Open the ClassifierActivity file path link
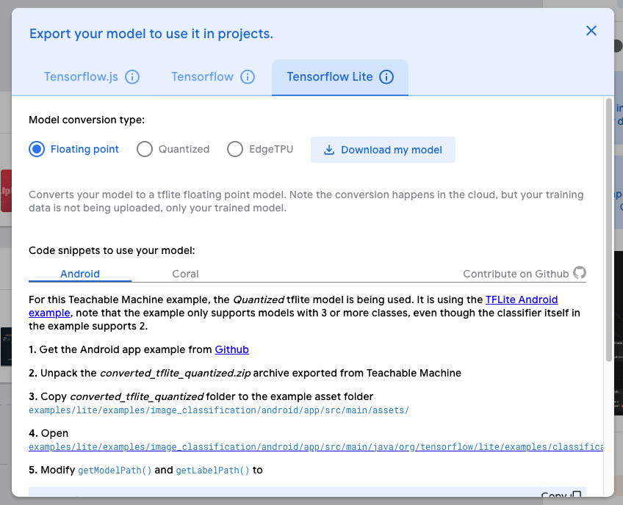The image size is (623, 505). pos(309,446)
